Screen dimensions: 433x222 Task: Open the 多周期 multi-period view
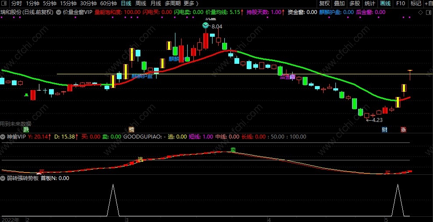click(173, 3)
